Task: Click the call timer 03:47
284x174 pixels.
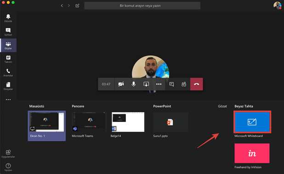Action: coord(106,84)
